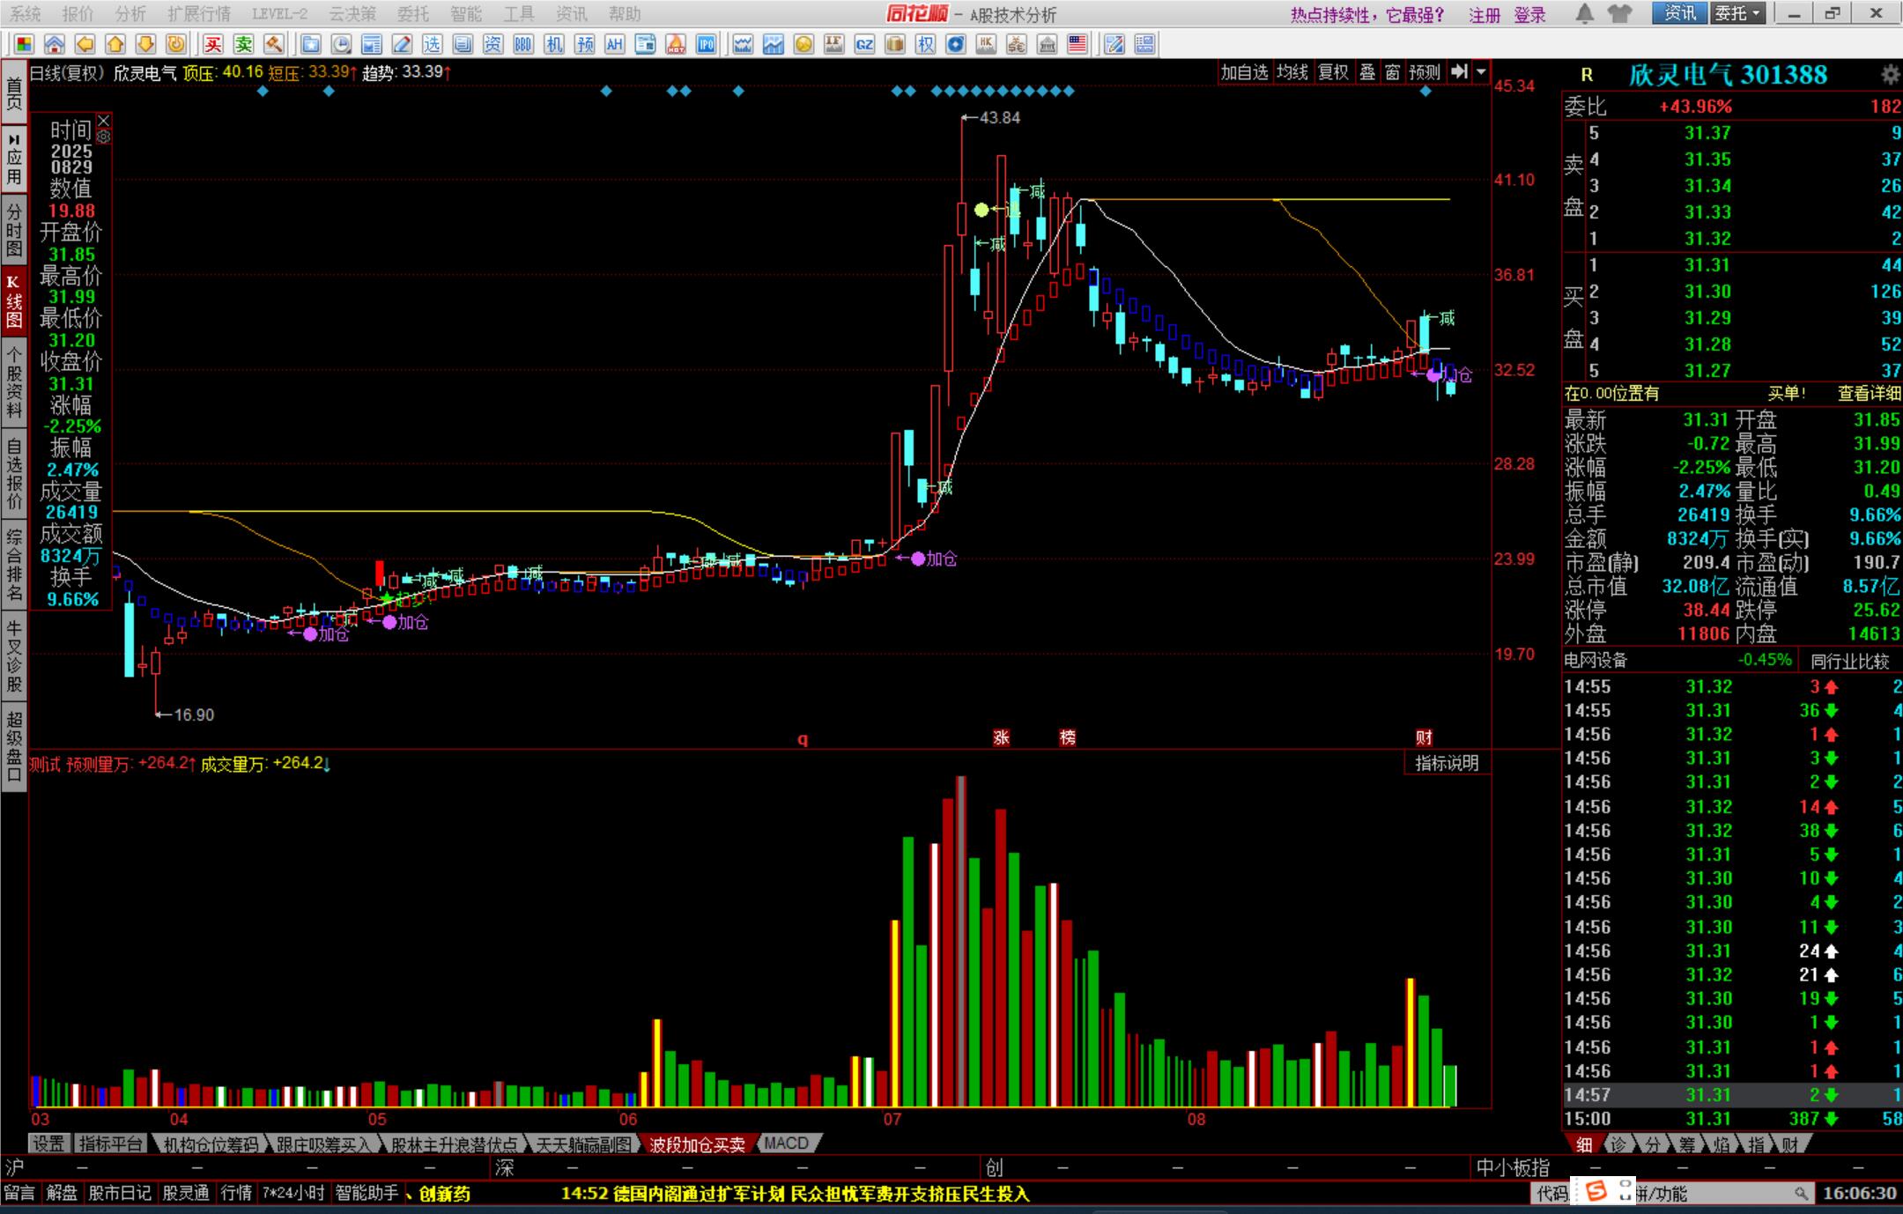Open the IPO toolbar icon
This screenshot has height=1214, width=1903.
pyautogui.click(x=706, y=44)
